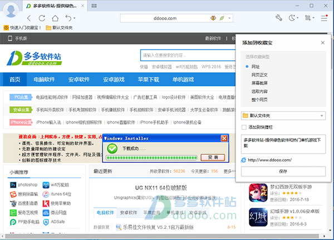Expand the screenshot dropdown arrow
This screenshot has width=334, height=240.
click(313, 18)
